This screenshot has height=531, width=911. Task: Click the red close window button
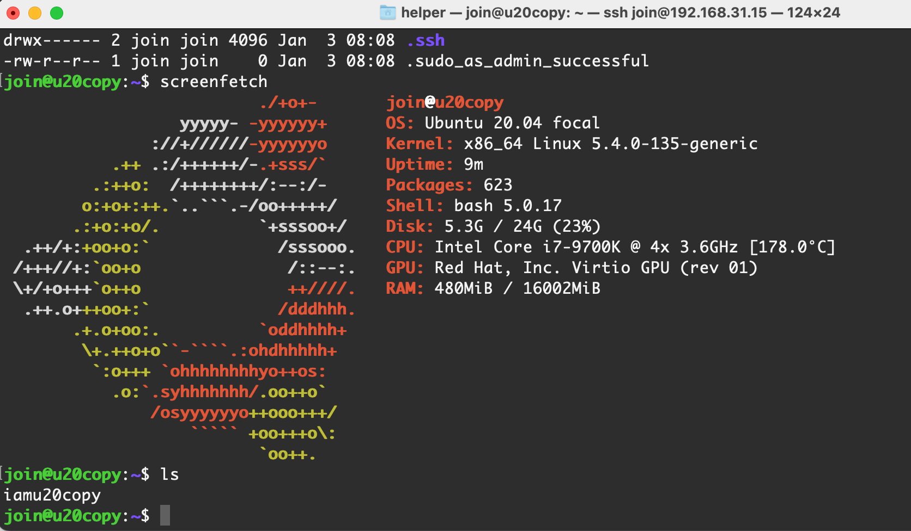(13, 13)
